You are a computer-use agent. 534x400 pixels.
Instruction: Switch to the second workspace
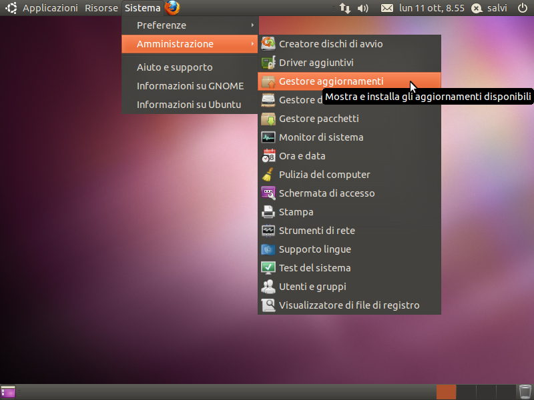point(466,392)
